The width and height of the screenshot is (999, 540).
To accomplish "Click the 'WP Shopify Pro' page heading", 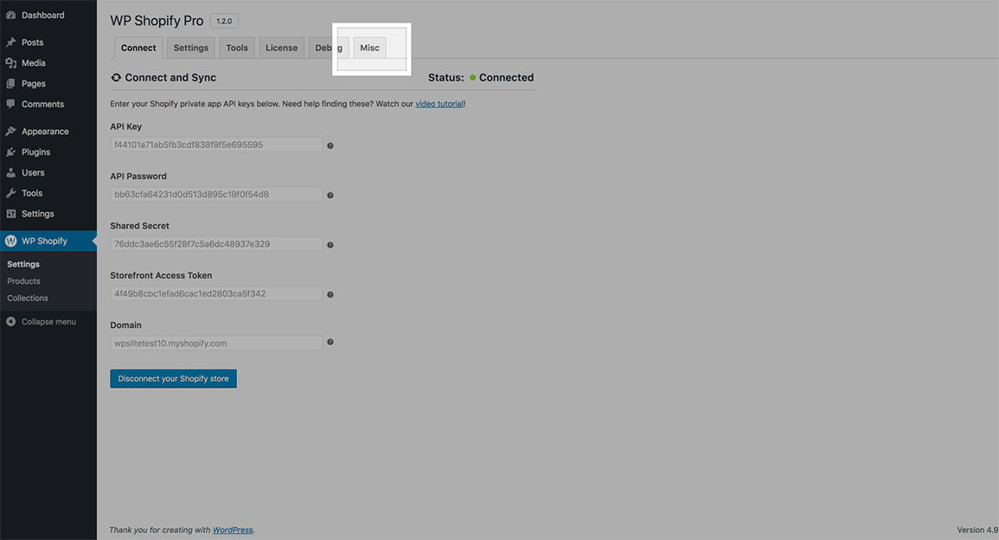I will [x=157, y=21].
